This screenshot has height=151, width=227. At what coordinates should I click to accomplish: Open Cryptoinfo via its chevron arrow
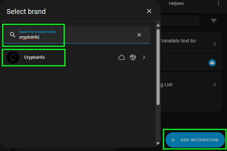[x=144, y=57]
